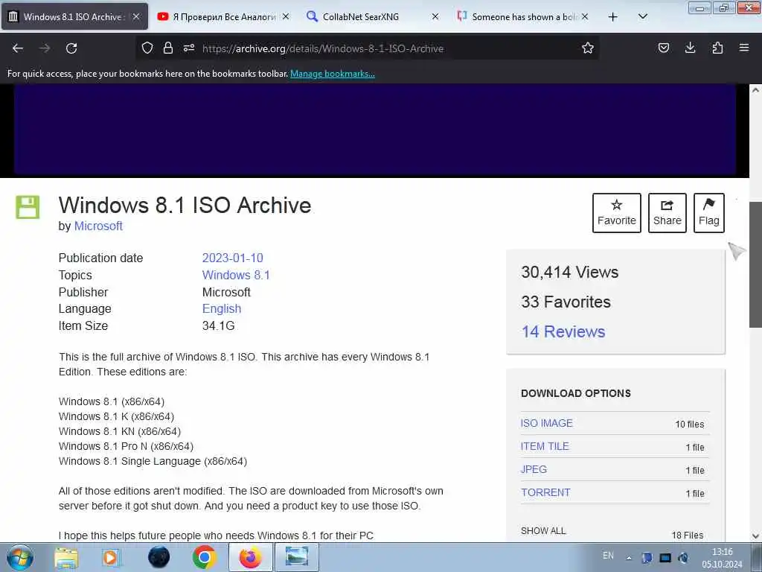Viewport: 762px width, 572px height.
Task: Open the 13:16 clock and date
Action: tap(722, 558)
